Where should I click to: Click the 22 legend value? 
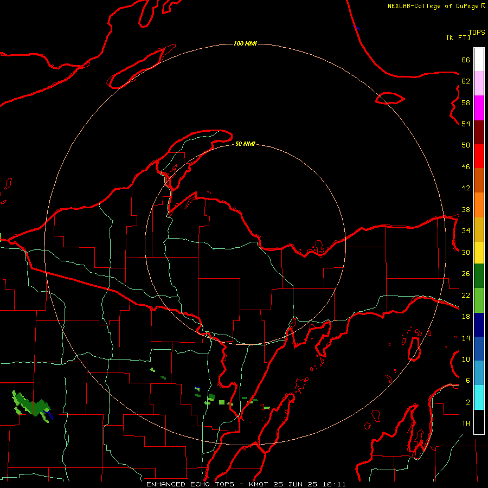pyautogui.click(x=466, y=295)
